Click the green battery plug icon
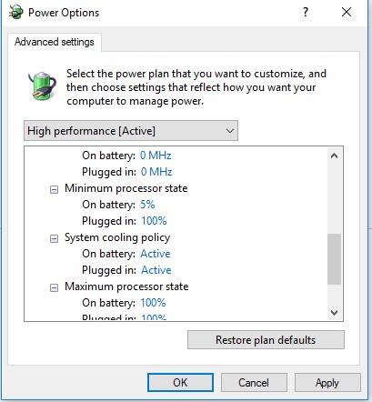Image resolution: width=372 pixels, height=402 pixels. pyautogui.click(x=43, y=85)
